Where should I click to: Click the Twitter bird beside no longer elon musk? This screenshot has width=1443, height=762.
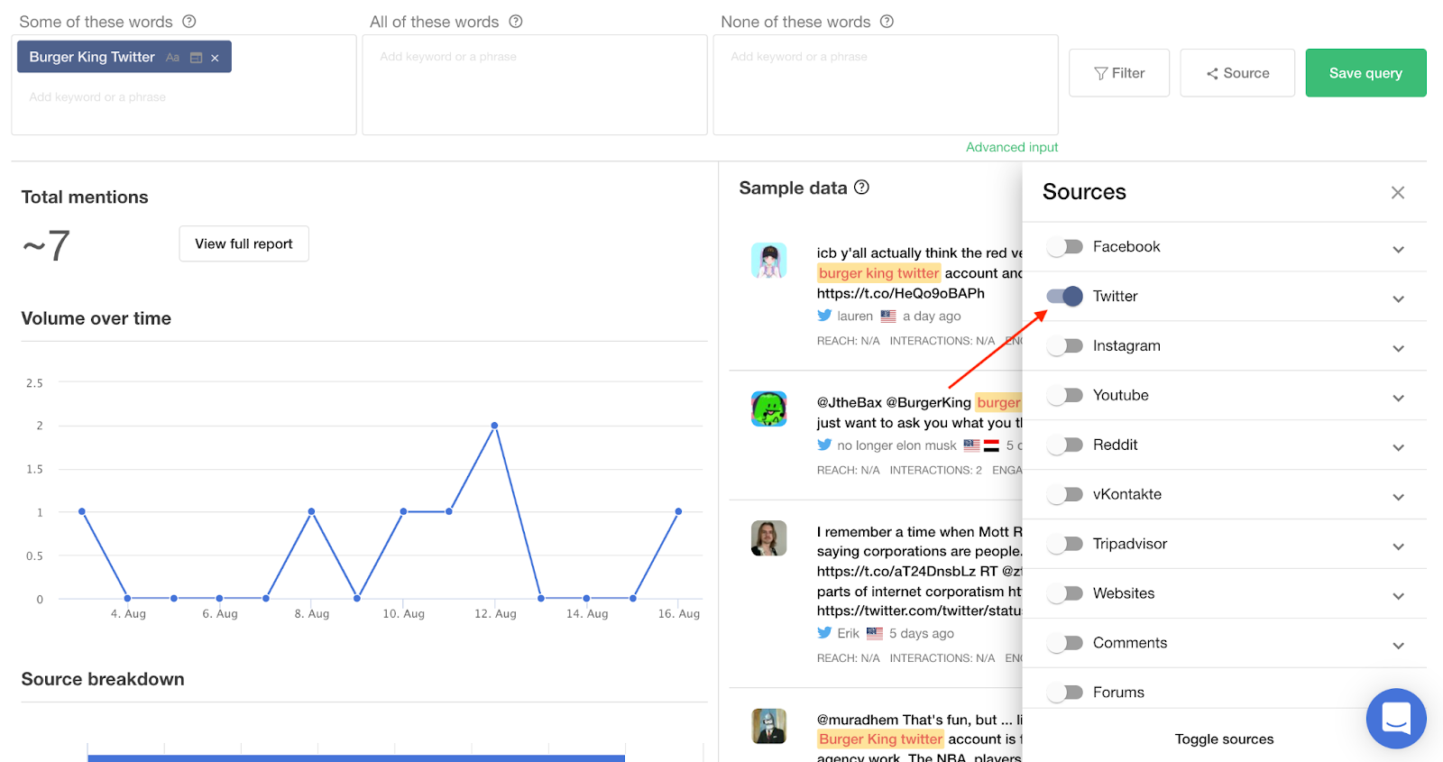click(824, 445)
